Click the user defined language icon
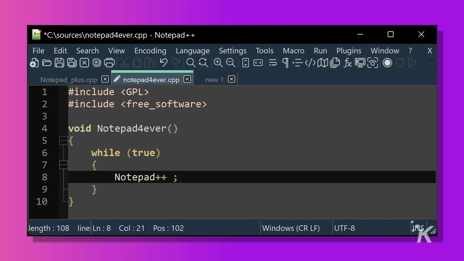 click(x=310, y=63)
